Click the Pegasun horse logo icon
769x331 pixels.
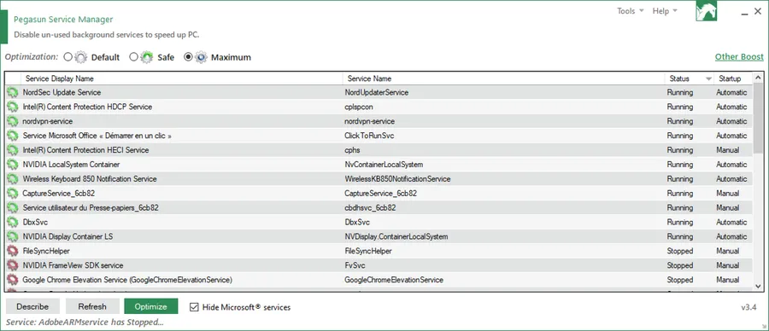[x=707, y=11]
